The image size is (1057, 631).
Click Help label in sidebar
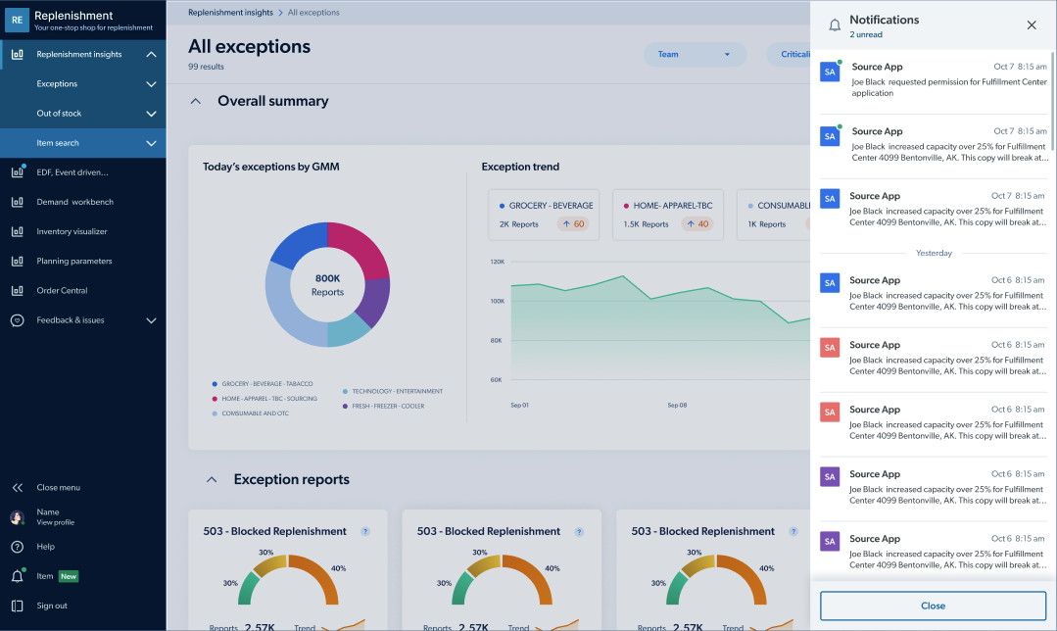click(x=46, y=547)
